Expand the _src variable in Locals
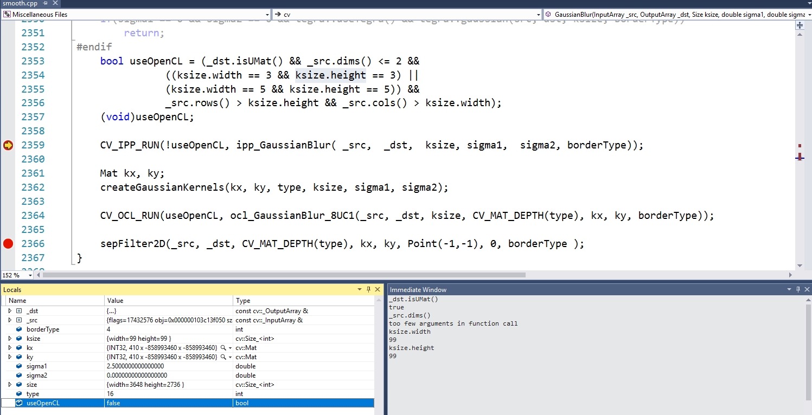 click(10, 320)
